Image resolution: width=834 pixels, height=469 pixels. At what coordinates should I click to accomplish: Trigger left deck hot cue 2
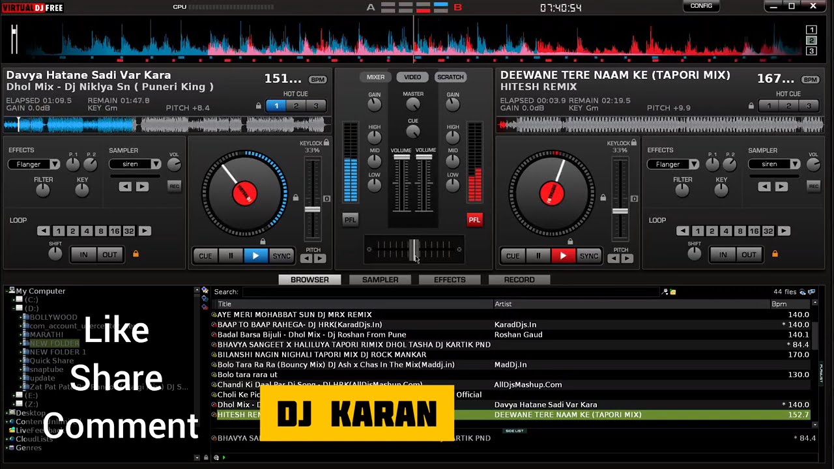tap(296, 106)
